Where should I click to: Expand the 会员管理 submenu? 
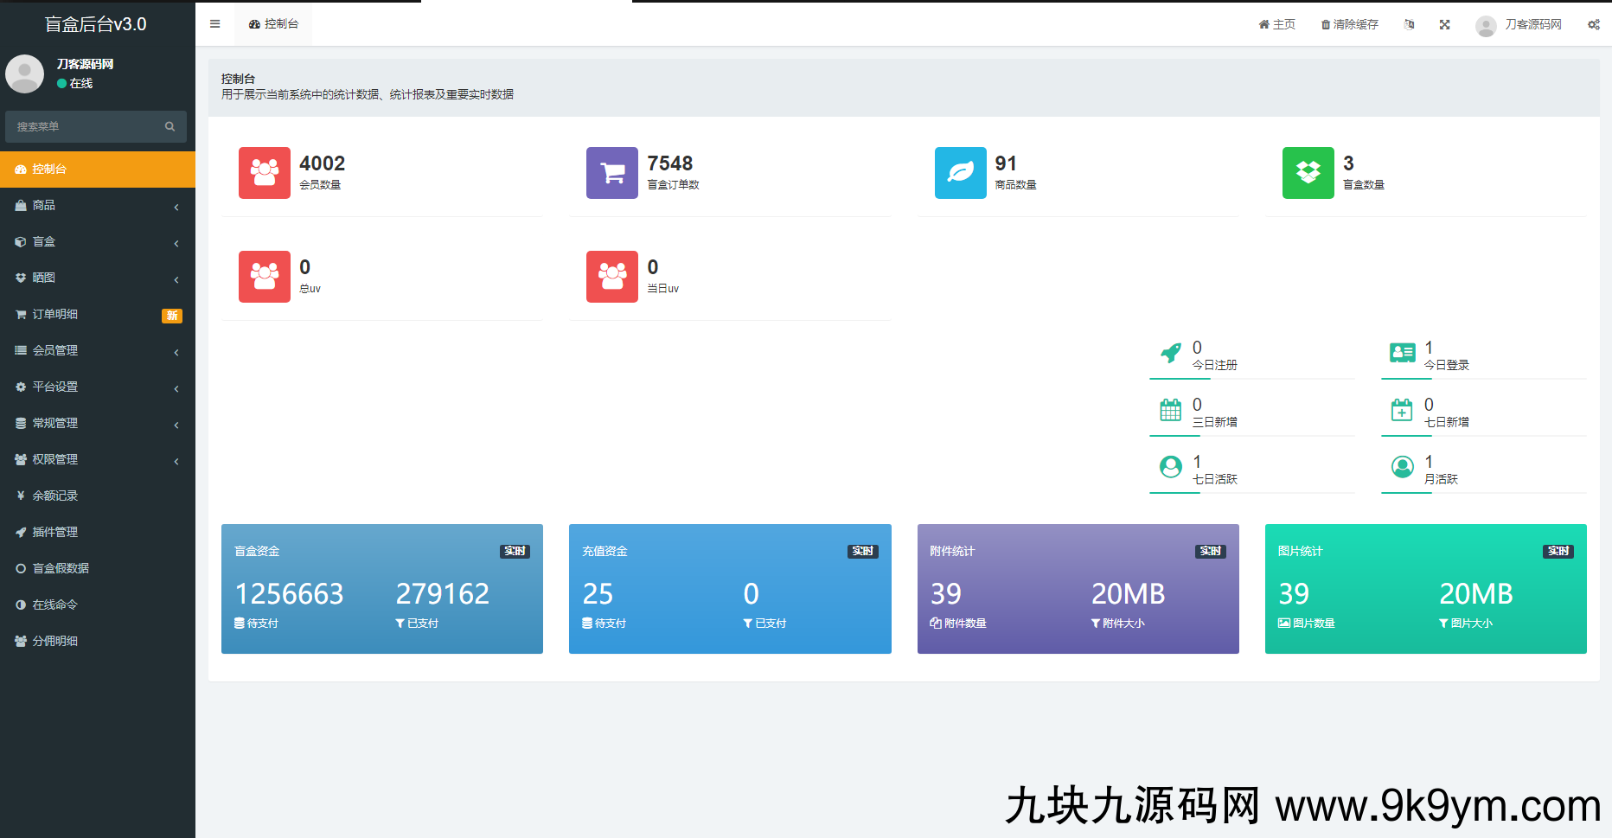click(x=97, y=351)
